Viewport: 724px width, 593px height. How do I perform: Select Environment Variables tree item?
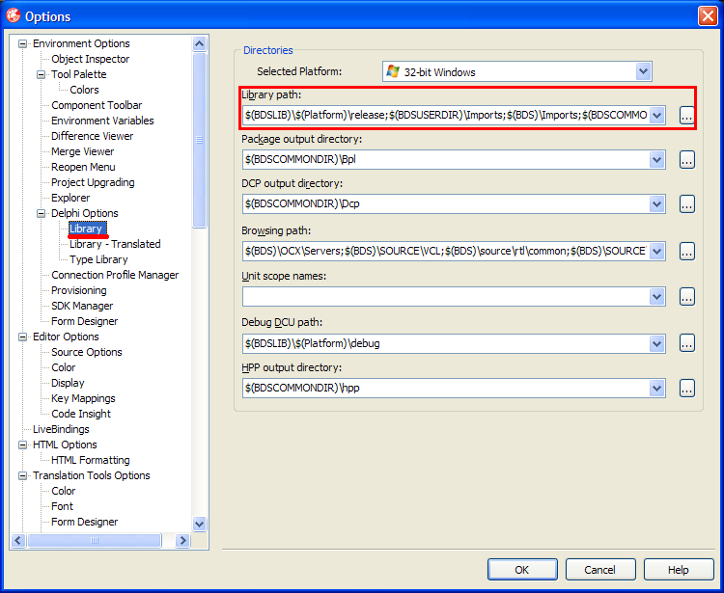click(102, 121)
